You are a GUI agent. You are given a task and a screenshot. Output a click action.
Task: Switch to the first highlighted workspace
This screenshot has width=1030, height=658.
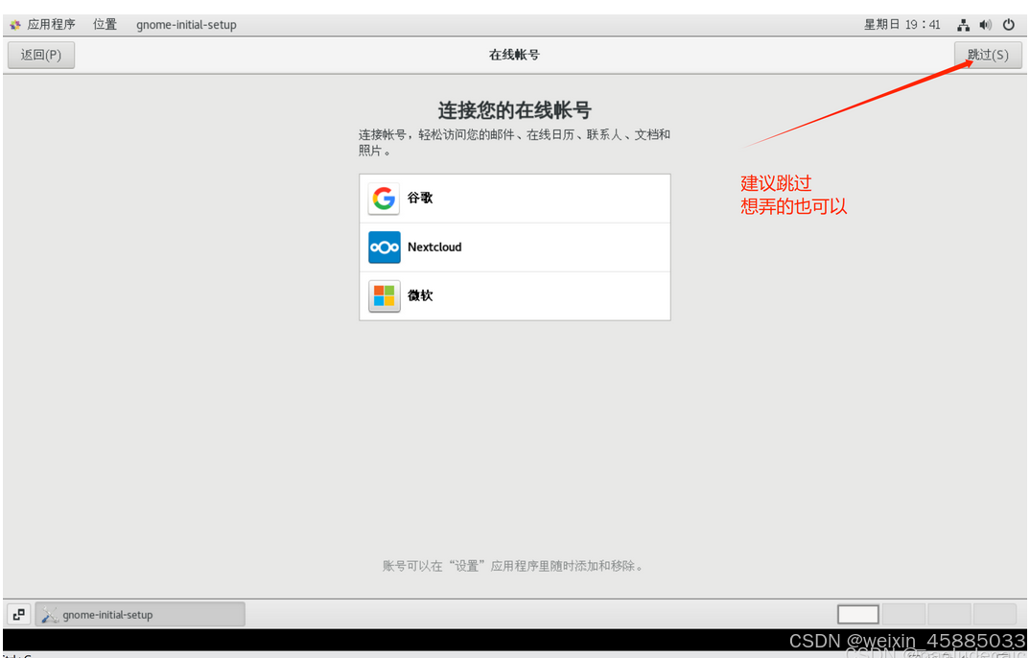858,615
